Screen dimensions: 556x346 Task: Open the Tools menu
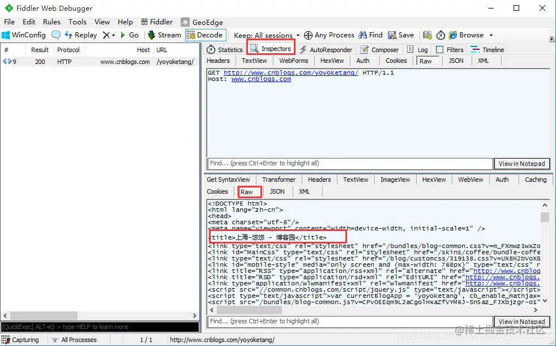[x=78, y=22]
